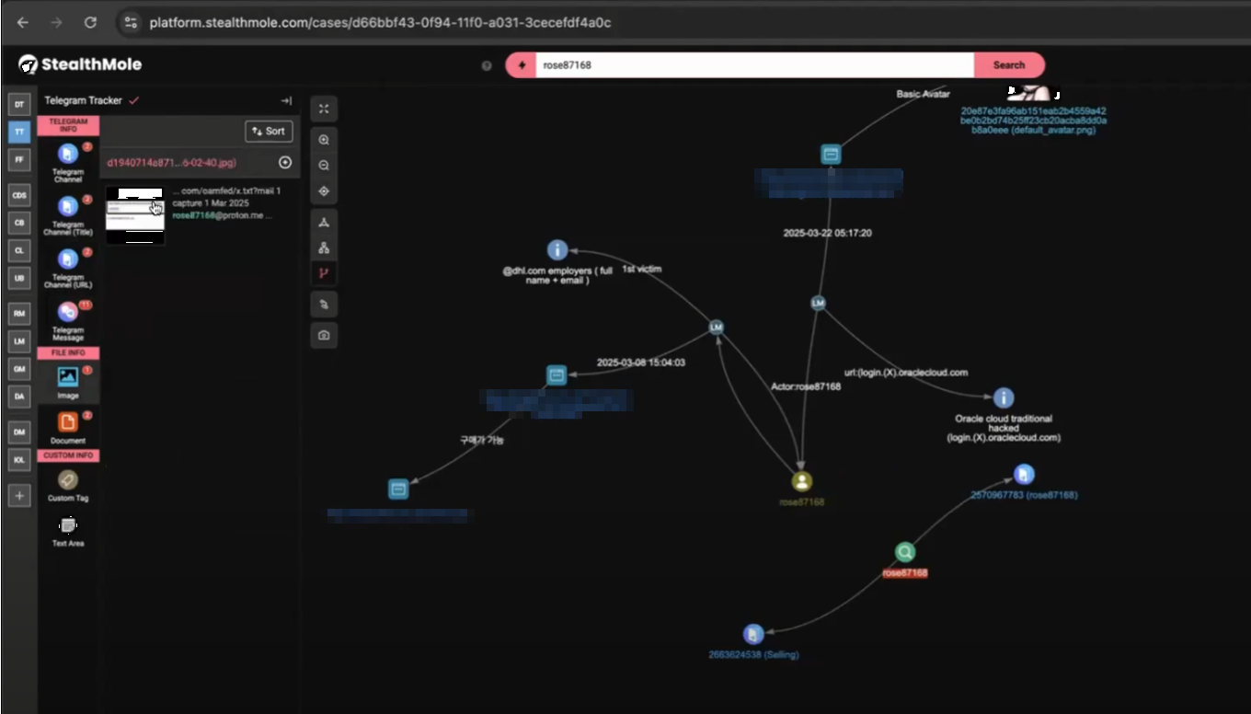1251x714 pixels.
Task: Click the StealthMole logo
Action: [81, 64]
